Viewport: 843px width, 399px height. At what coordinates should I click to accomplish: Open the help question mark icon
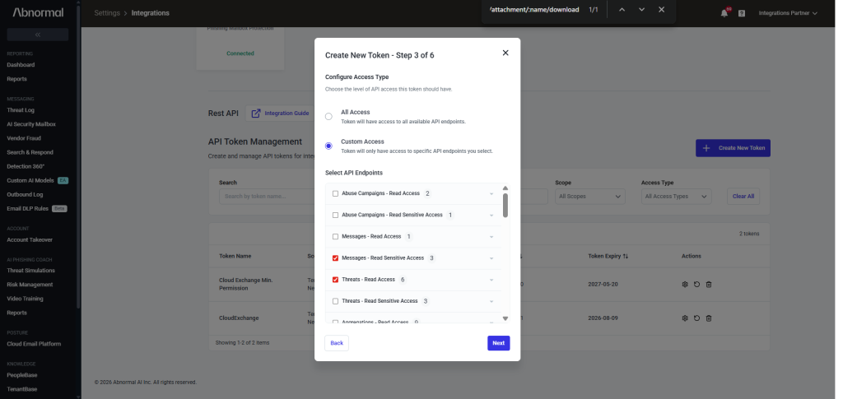pos(742,13)
